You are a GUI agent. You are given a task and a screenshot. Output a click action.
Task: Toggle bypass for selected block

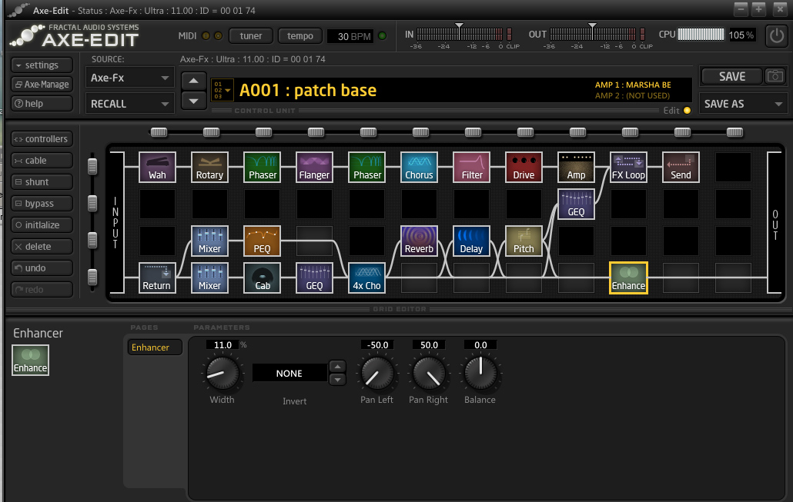tap(42, 204)
